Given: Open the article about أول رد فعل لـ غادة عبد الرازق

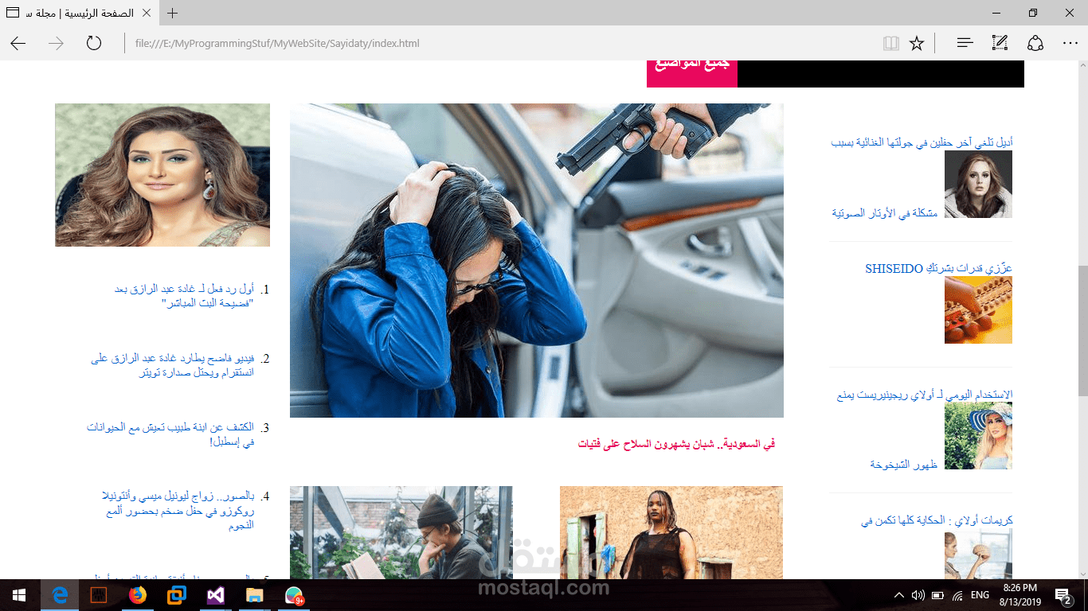Looking at the screenshot, I should [x=185, y=296].
